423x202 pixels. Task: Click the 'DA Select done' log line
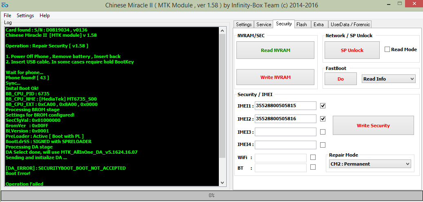click(71, 152)
